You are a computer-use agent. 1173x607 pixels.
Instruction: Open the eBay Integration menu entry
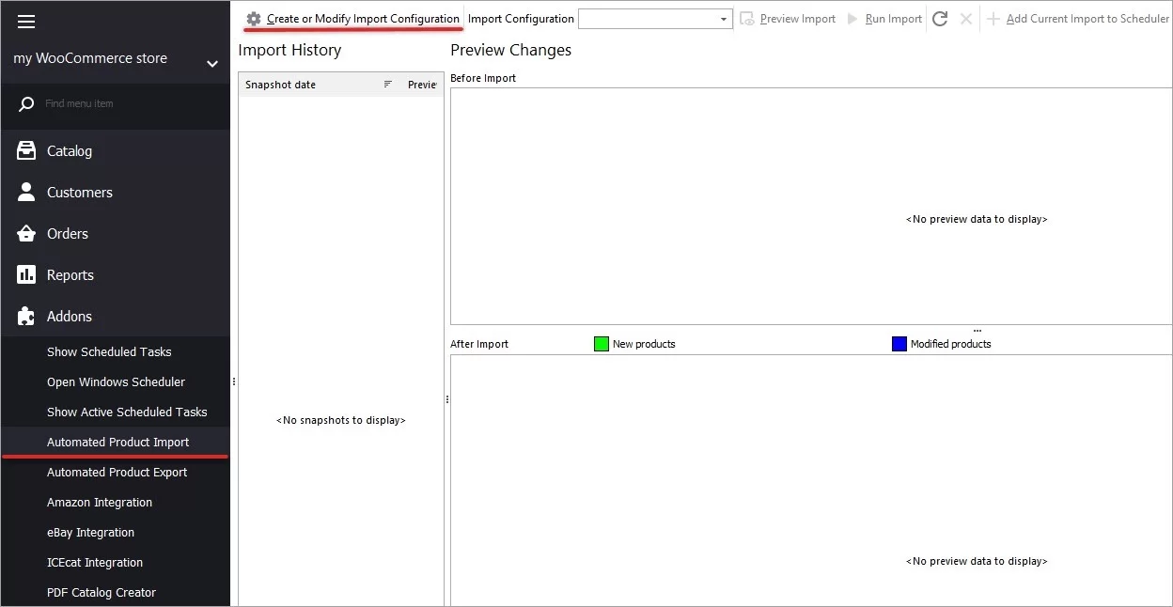point(90,532)
